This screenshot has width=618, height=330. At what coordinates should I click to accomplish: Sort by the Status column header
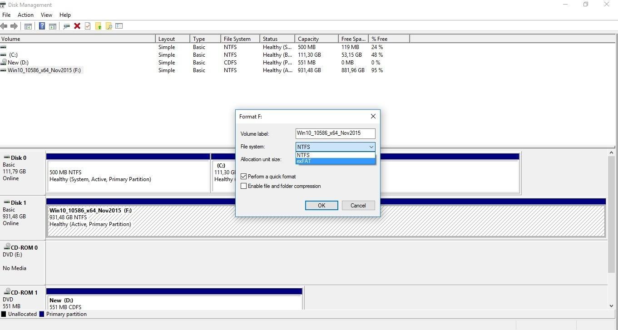click(277, 39)
